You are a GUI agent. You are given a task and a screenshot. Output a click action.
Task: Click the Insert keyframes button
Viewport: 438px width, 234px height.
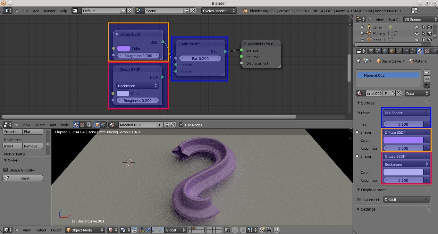point(13,146)
